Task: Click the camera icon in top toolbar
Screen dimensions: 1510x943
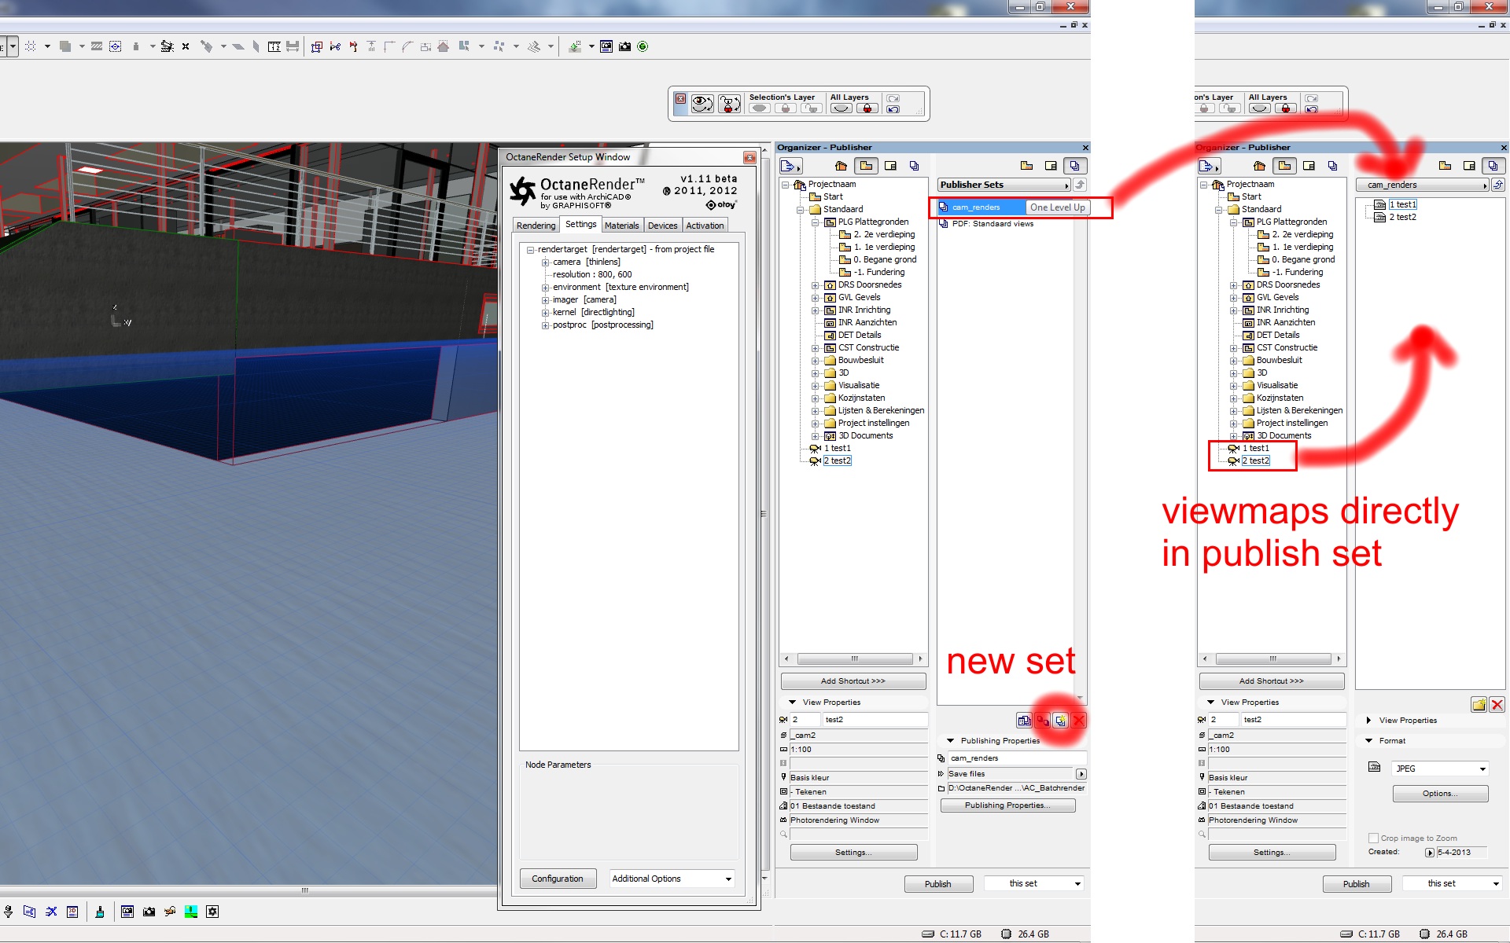Action: pyautogui.click(x=624, y=46)
